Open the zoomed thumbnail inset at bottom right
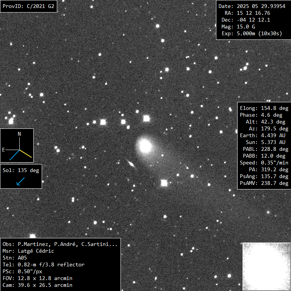Viewport: 291px width, 291px height. click(x=266, y=266)
